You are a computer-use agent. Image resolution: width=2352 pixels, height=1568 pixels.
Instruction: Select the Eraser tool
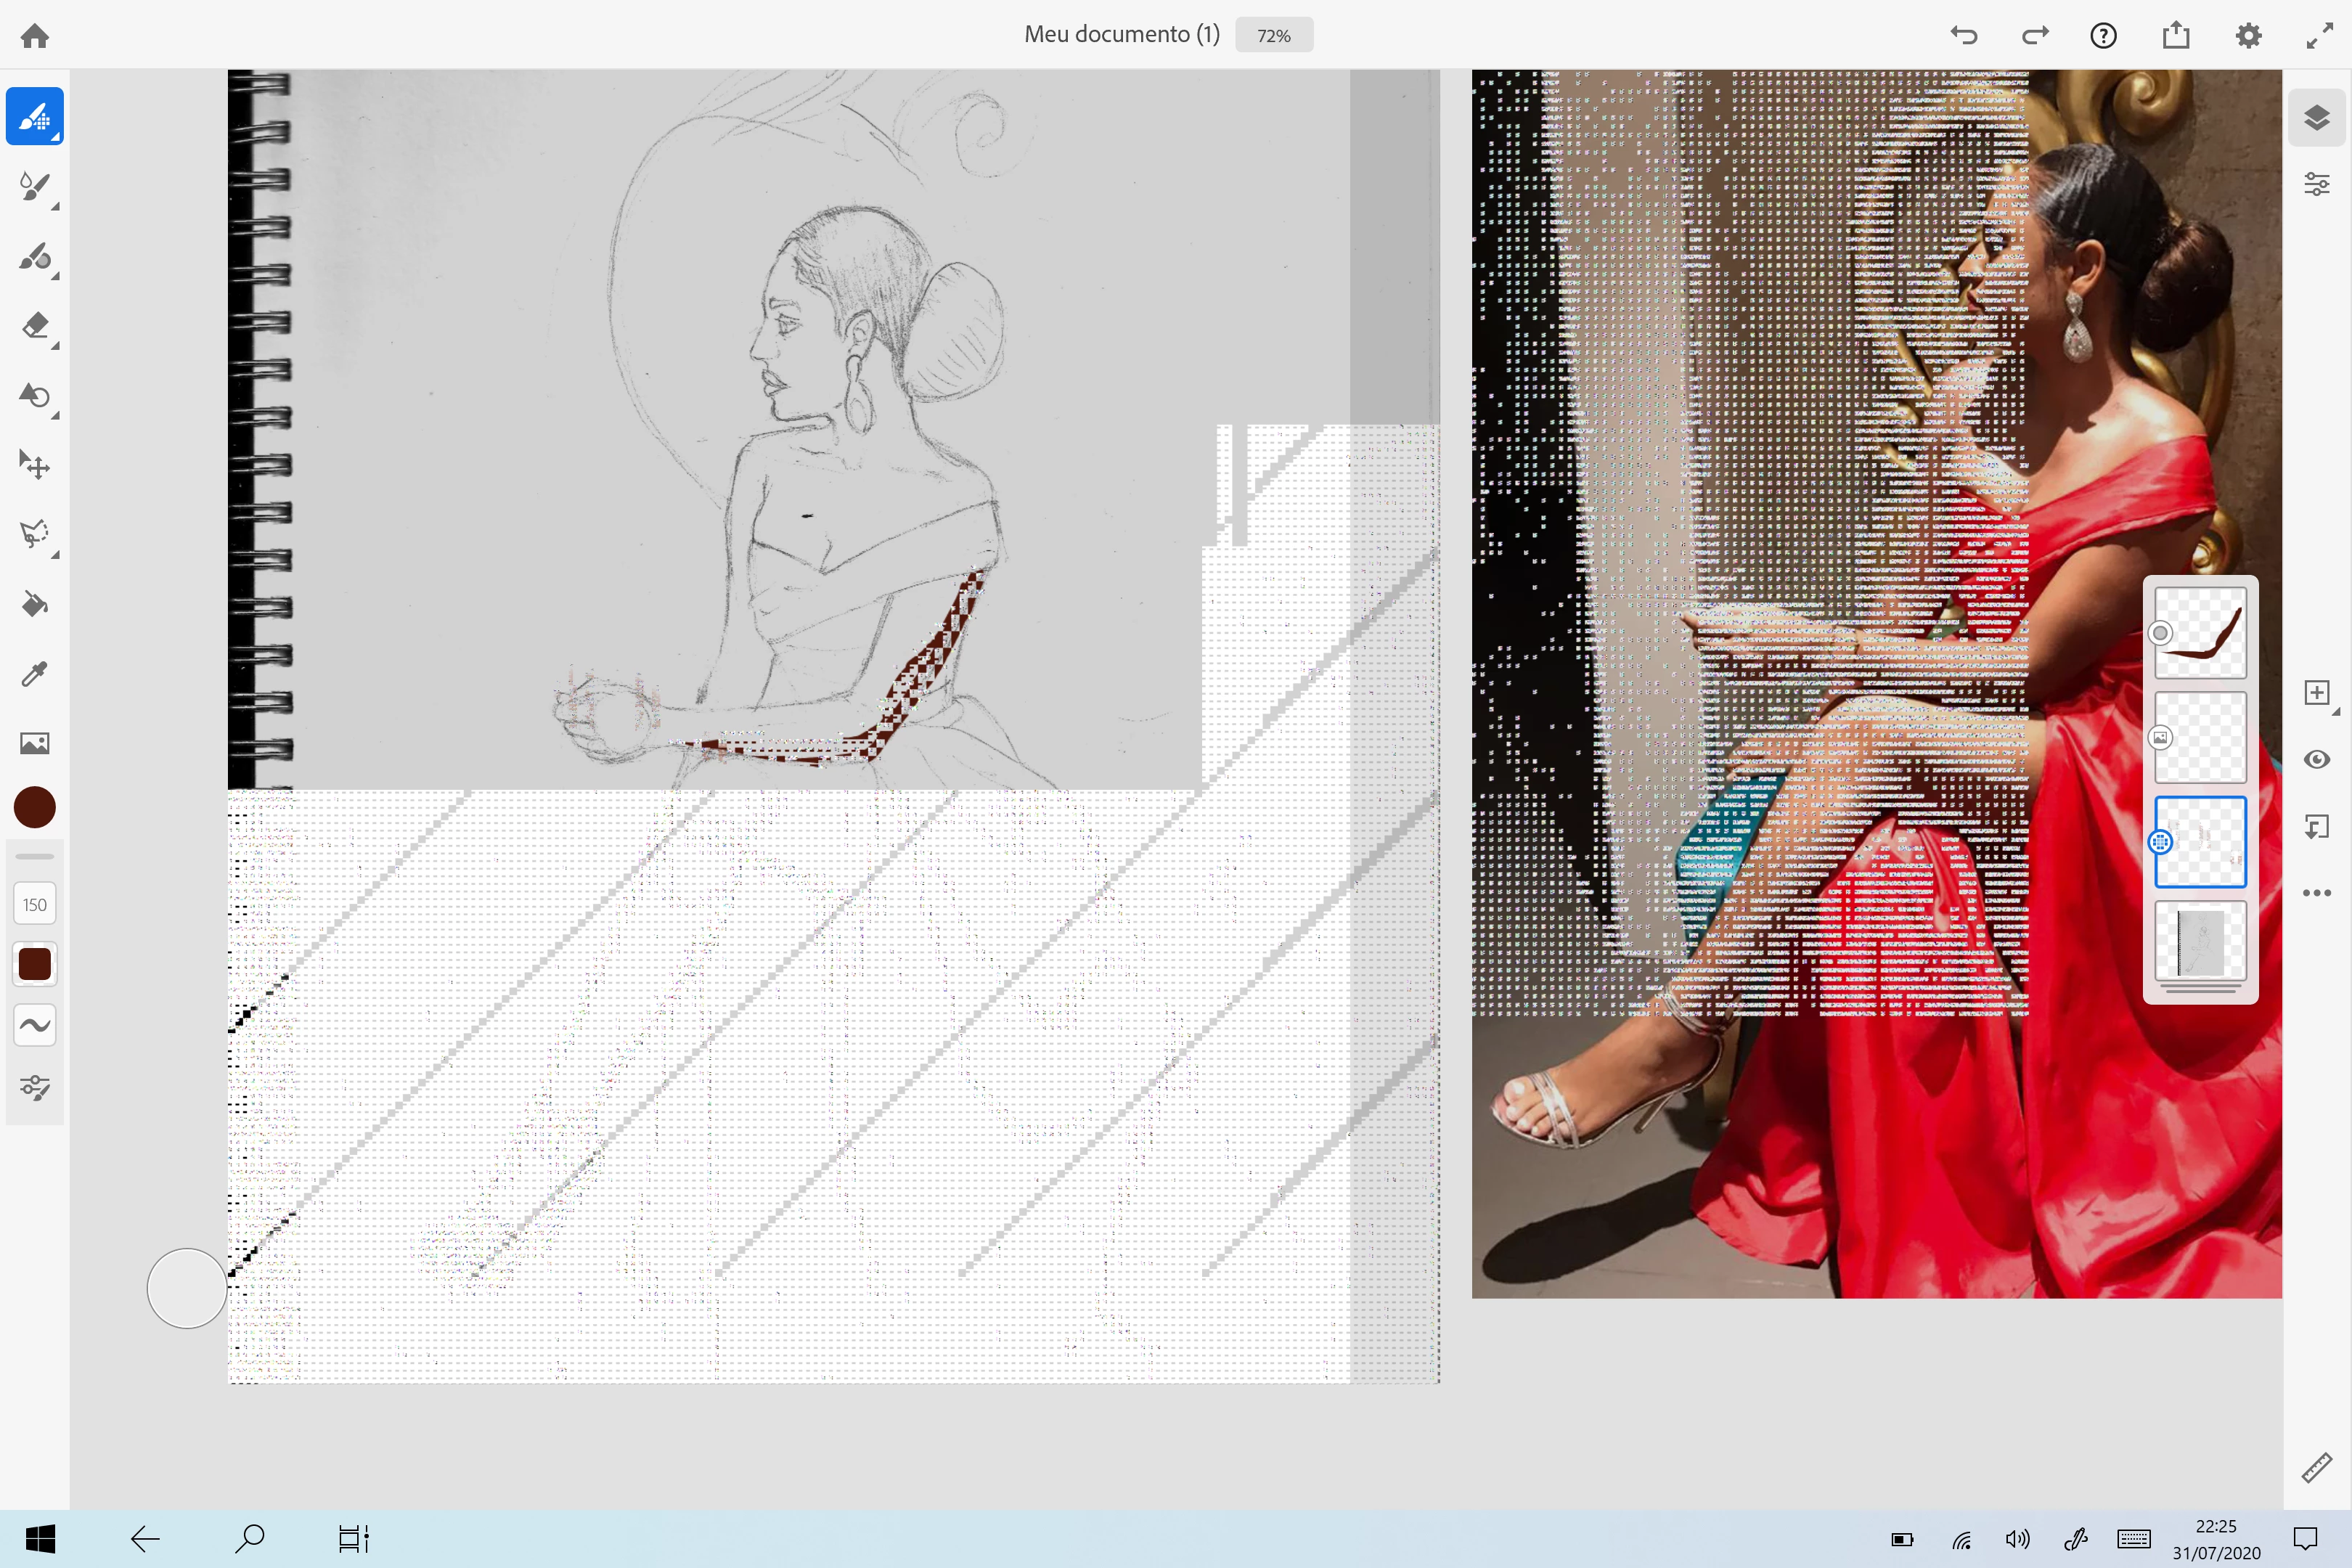point(35,327)
